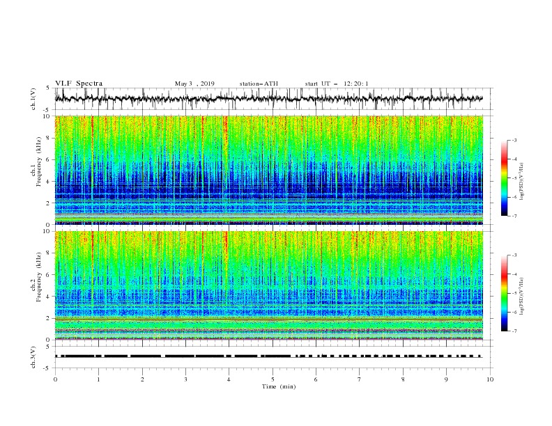
Task: Click the "Time (min)" x-axis label
Action: (x=279, y=386)
